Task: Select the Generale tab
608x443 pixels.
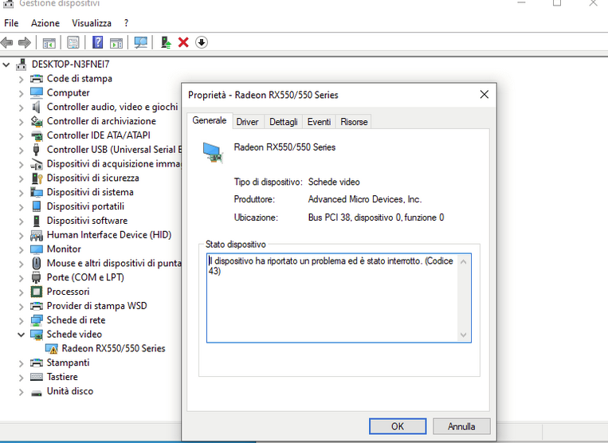Action: coord(210,120)
